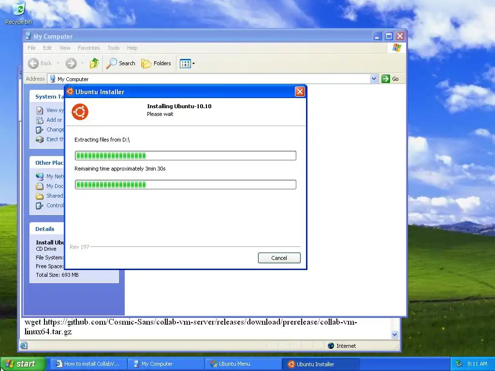Viewport: 495px width, 371px height.
Task: Open the Tools menu in My Computer
Action: [x=113, y=48]
